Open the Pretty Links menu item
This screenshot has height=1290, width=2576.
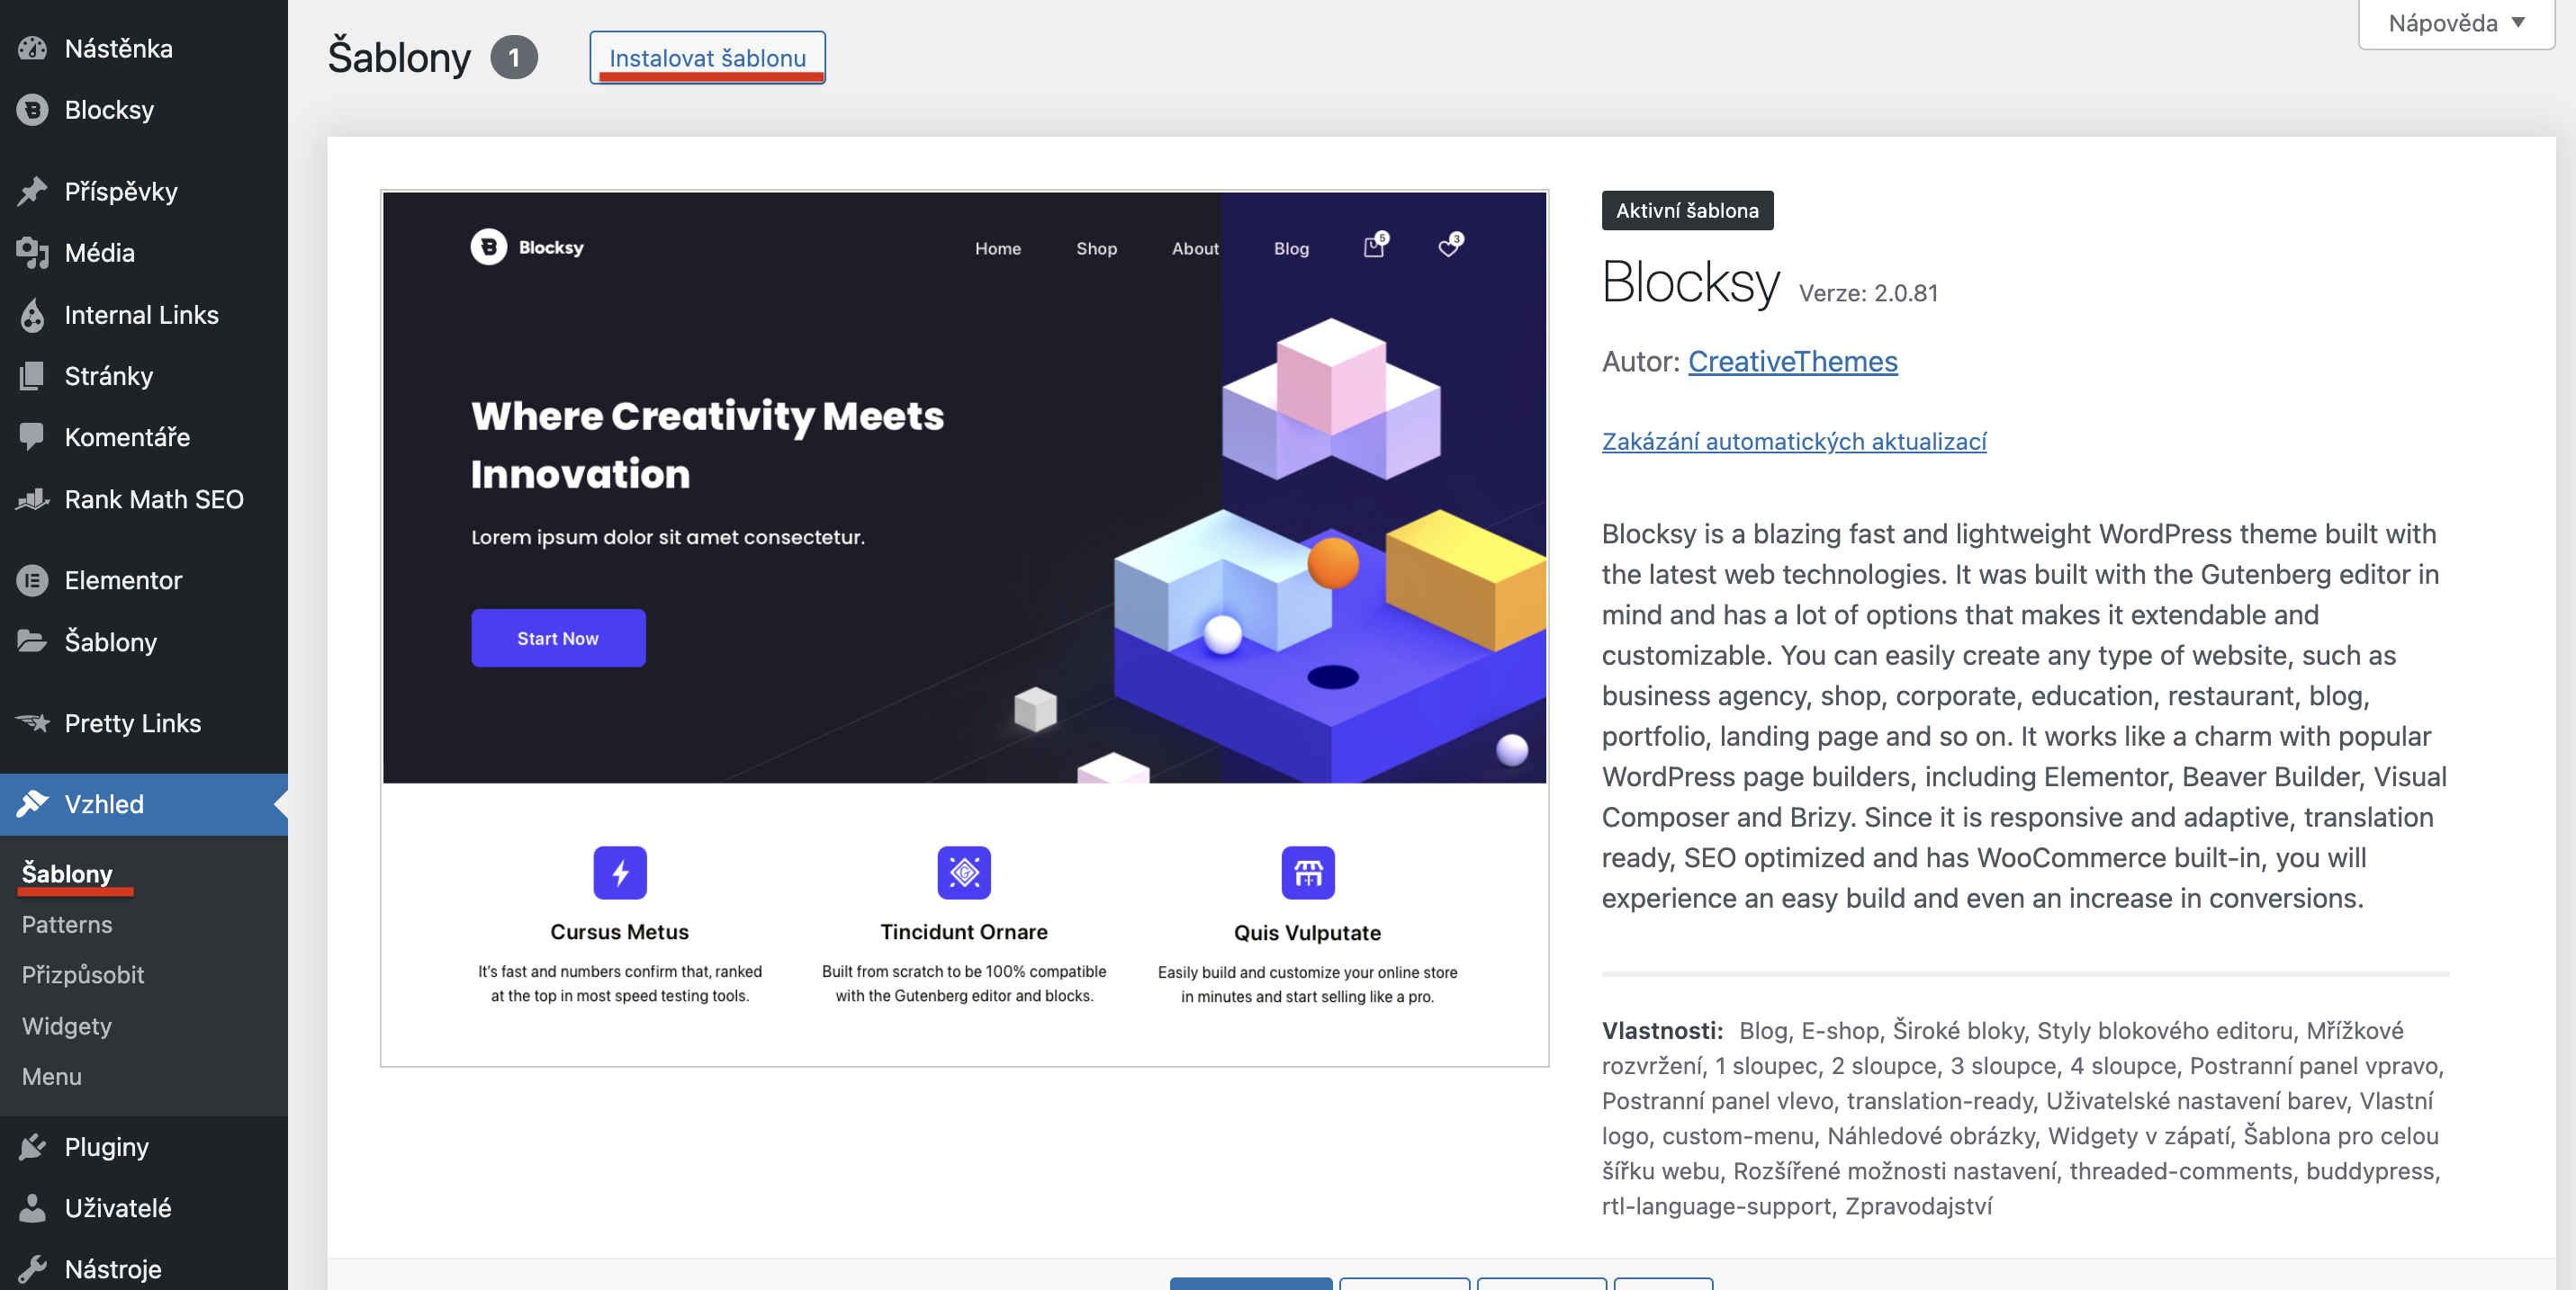144,722
